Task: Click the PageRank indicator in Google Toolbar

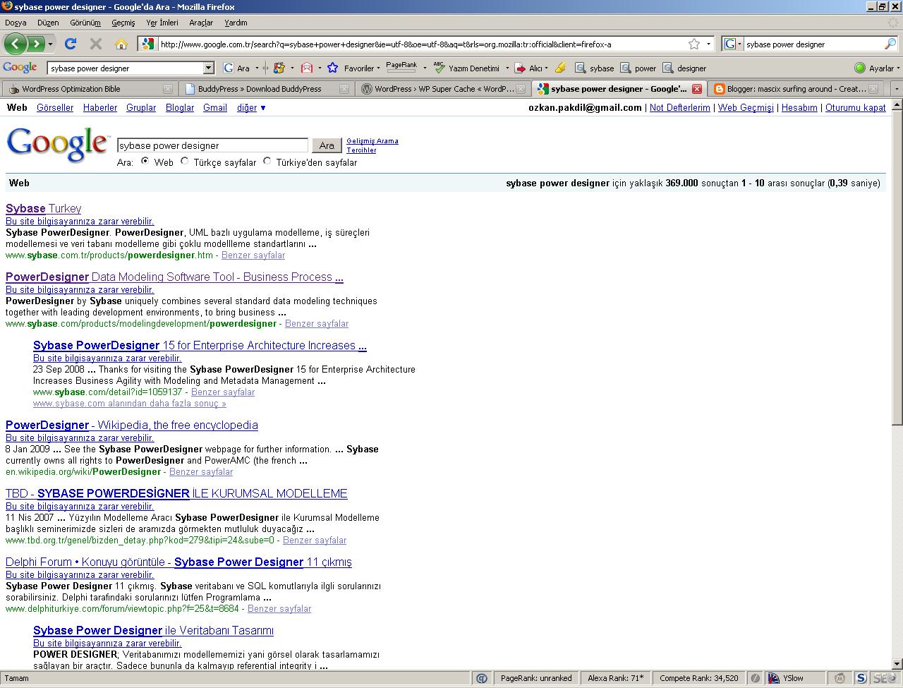Action: coord(401,67)
